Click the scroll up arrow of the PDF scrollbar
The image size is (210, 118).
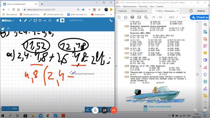pos(198,23)
